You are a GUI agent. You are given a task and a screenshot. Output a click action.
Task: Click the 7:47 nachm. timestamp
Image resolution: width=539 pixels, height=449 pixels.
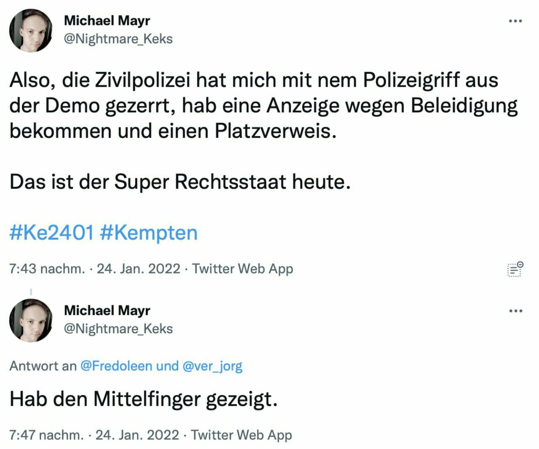[x=46, y=435]
